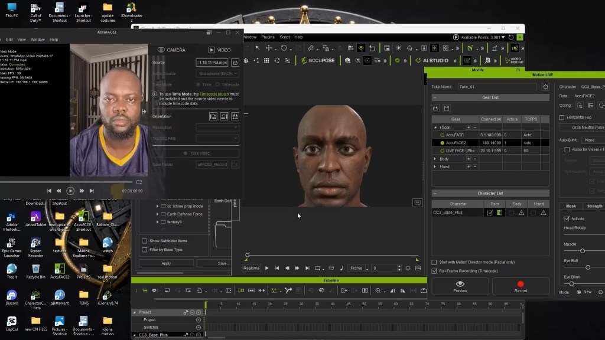Screen dimensions: 605x340
Task: Click the AccuFACE2 rotate-left orientation icon
Action: pos(213,116)
